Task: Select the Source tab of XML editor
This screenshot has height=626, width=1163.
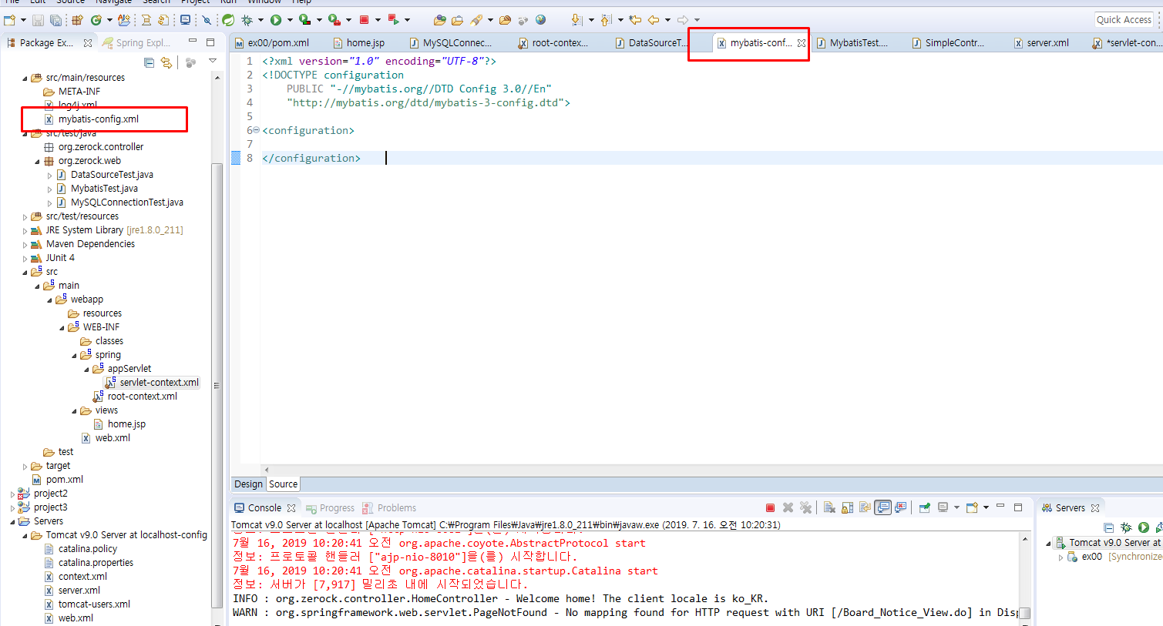Action: tap(283, 484)
